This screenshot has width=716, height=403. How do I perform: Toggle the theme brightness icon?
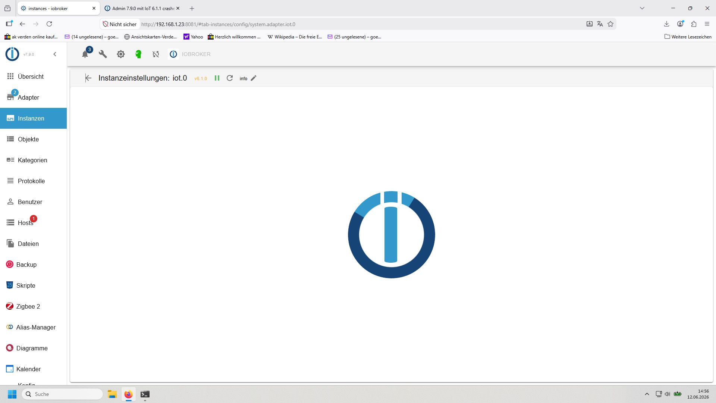pos(121,54)
